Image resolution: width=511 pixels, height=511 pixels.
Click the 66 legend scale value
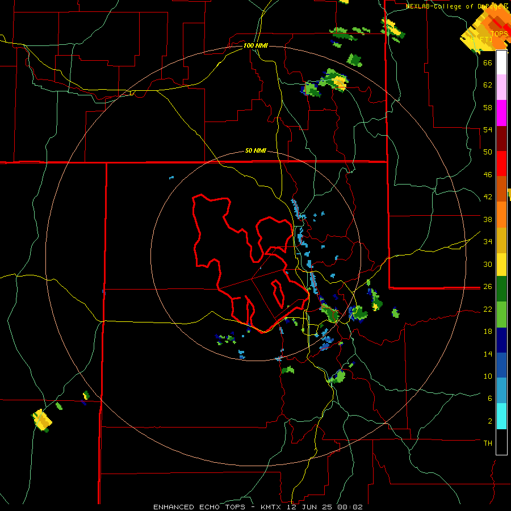click(488, 62)
